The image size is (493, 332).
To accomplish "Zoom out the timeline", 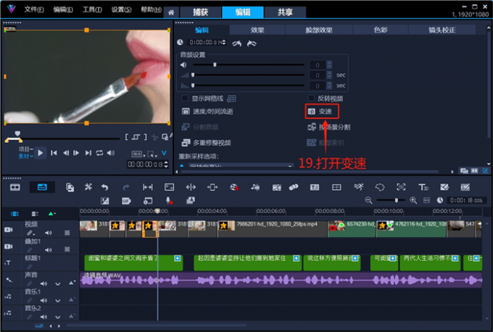I will [x=368, y=200].
